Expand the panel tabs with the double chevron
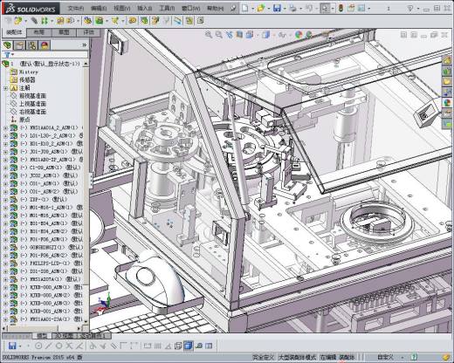 pyautogui.click(x=84, y=45)
